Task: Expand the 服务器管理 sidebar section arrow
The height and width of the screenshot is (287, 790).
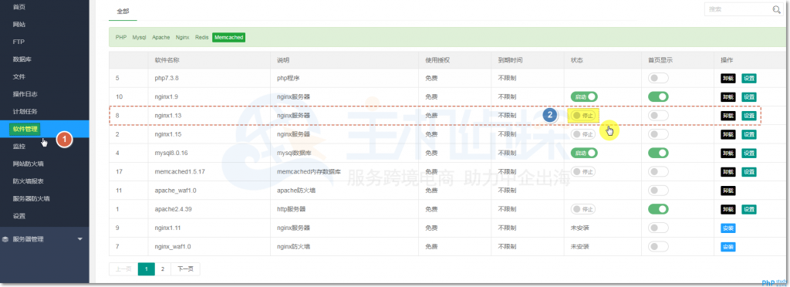Action: (x=79, y=239)
